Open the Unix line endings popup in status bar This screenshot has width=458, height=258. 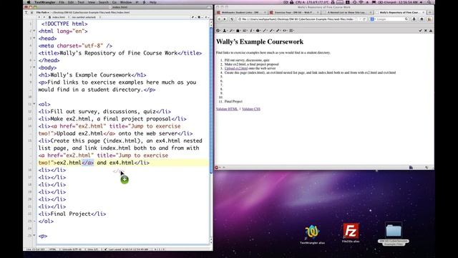pyautogui.click(x=93, y=249)
